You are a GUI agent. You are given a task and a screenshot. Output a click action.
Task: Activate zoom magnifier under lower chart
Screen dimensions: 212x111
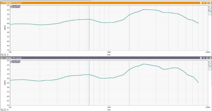coord(2,110)
